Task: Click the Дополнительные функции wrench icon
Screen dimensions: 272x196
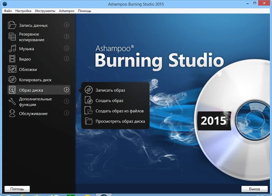Action: pos(12,101)
